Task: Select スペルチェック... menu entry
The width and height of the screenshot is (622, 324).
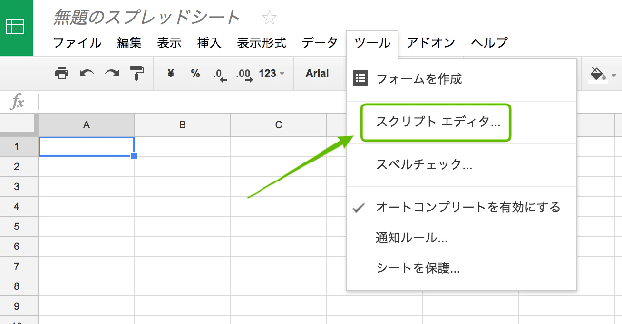Action: (x=462, y=165)
